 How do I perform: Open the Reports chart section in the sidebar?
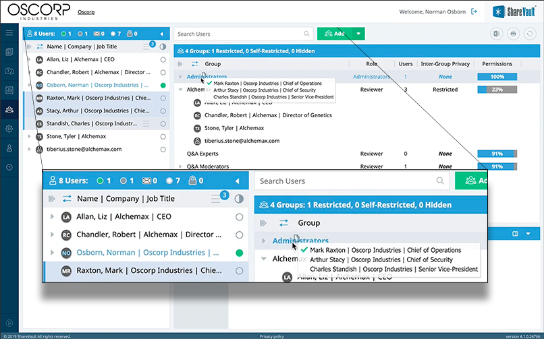point(9,90)
